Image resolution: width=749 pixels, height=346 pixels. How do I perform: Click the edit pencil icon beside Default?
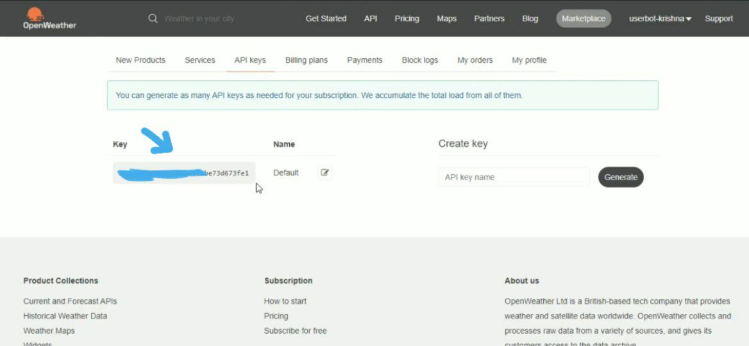[x=325, y=172]
